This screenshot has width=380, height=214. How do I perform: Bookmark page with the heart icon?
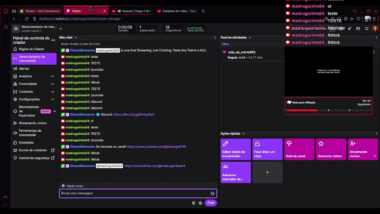click(358, 19)
